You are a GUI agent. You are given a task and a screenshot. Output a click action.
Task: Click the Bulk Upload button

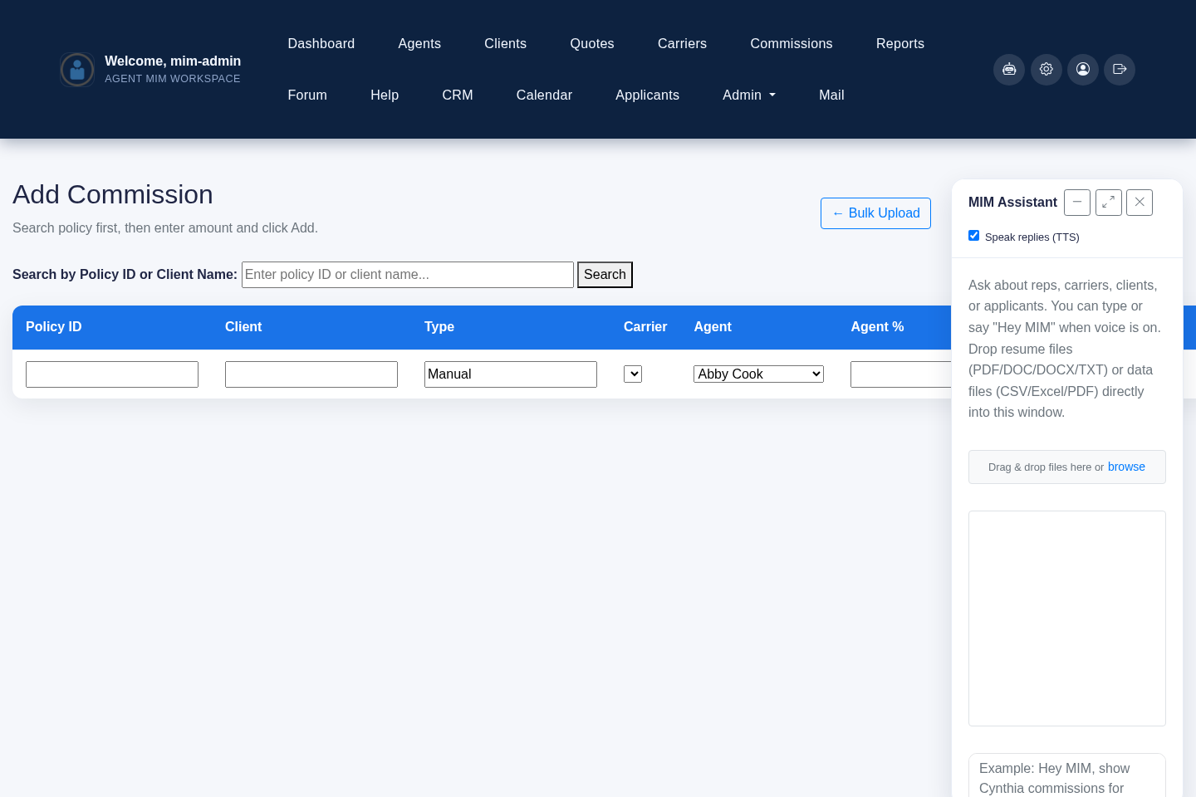[x=875, y=213]
